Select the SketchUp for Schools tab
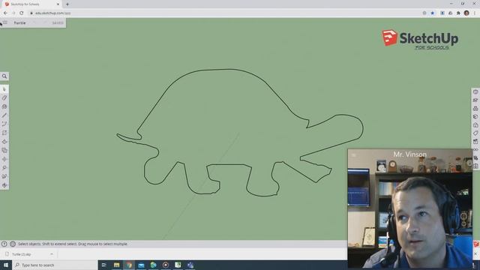The width and height of the screenshot is (480, 270). (31, 4)
